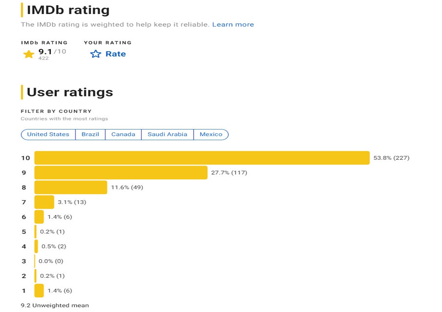
Task: Select the Saudi Arabia country filter
Action: pyautogui.click(x=167, y=134)
